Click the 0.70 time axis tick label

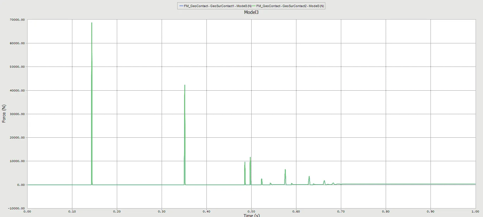(x=341, y=211)
